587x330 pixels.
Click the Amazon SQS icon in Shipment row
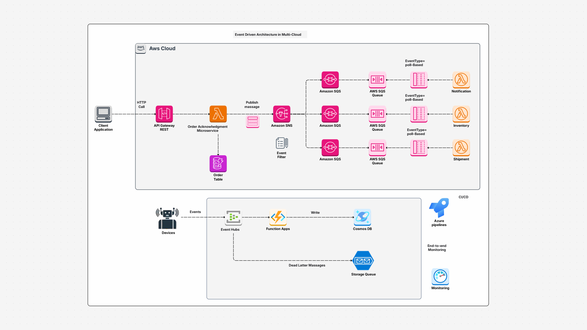(330, 148)
